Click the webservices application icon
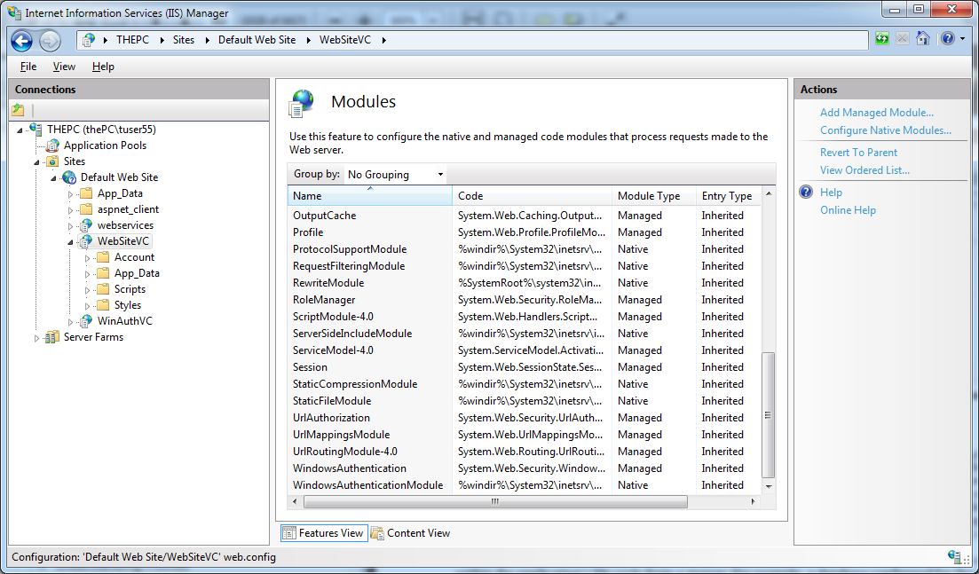979x574 pixels. coord(86,225)
